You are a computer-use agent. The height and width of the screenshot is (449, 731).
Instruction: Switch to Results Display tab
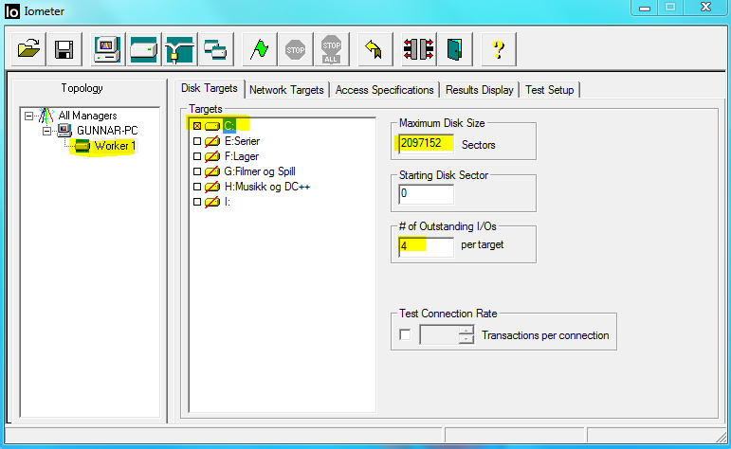pyautogui.click(x=480, y=90)
